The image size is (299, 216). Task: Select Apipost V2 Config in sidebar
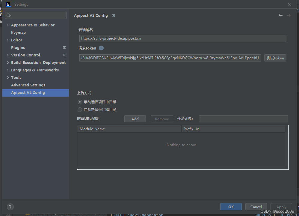click(36, 93)
